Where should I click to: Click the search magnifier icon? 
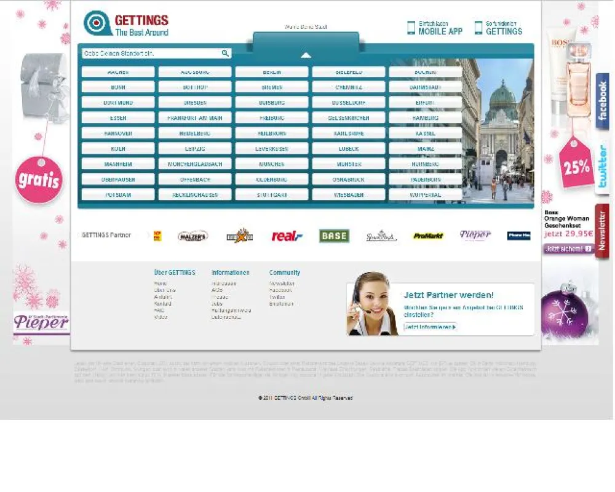click(x=225, y=53)
